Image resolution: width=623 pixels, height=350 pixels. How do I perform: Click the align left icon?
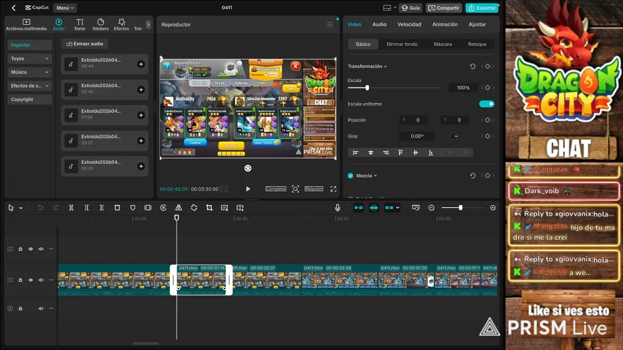[x=356, y=153]
